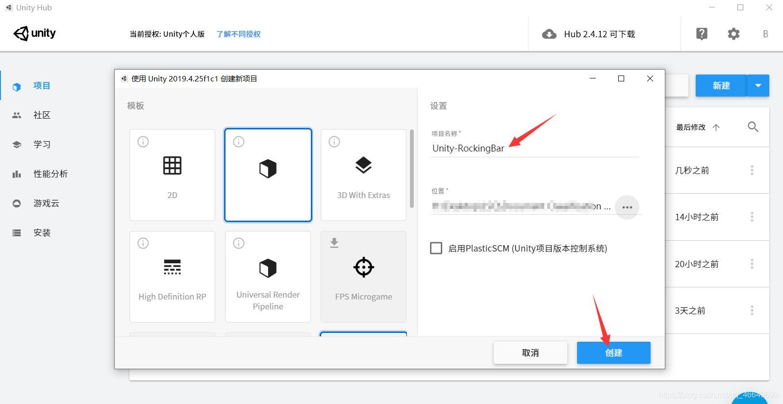Browse location with the ellipsis button
Viewport: 783px width, 404px height.
tap(627, 207)
